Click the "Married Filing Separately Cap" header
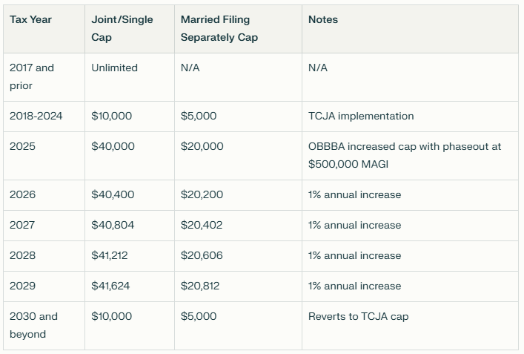524x354 pixels. click(x=219, y=28)
